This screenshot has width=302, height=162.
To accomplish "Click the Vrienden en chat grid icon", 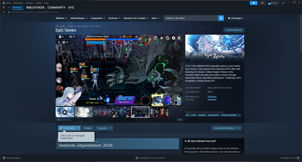I will click(298, 158).
